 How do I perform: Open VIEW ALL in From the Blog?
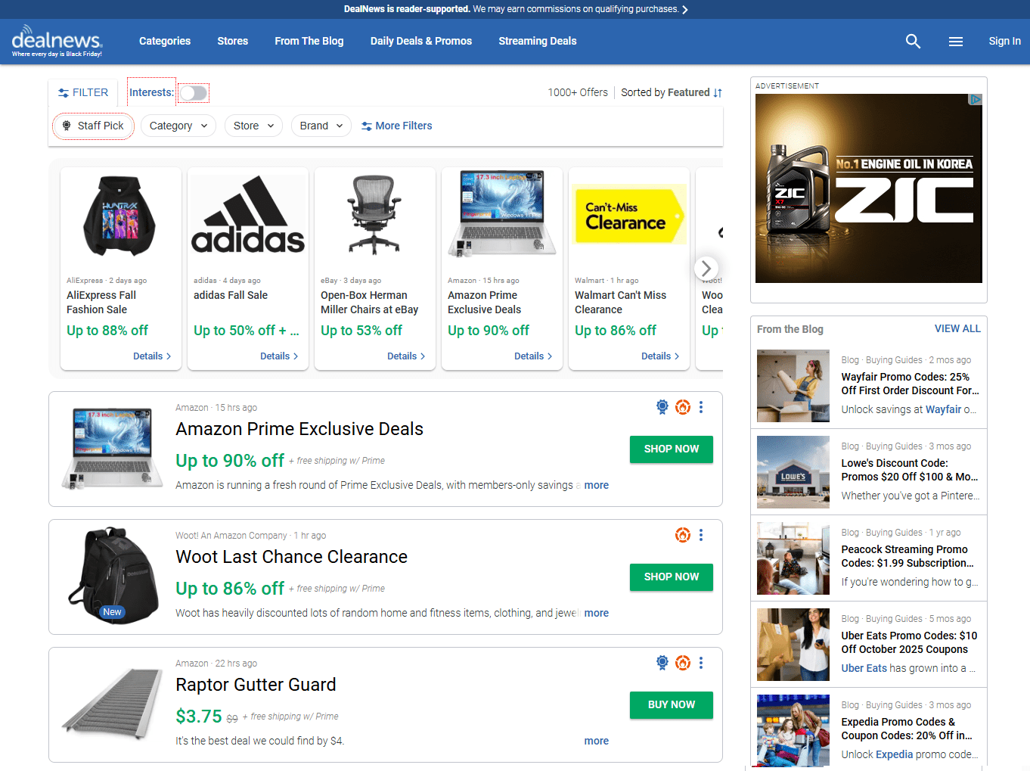point(957,328)
